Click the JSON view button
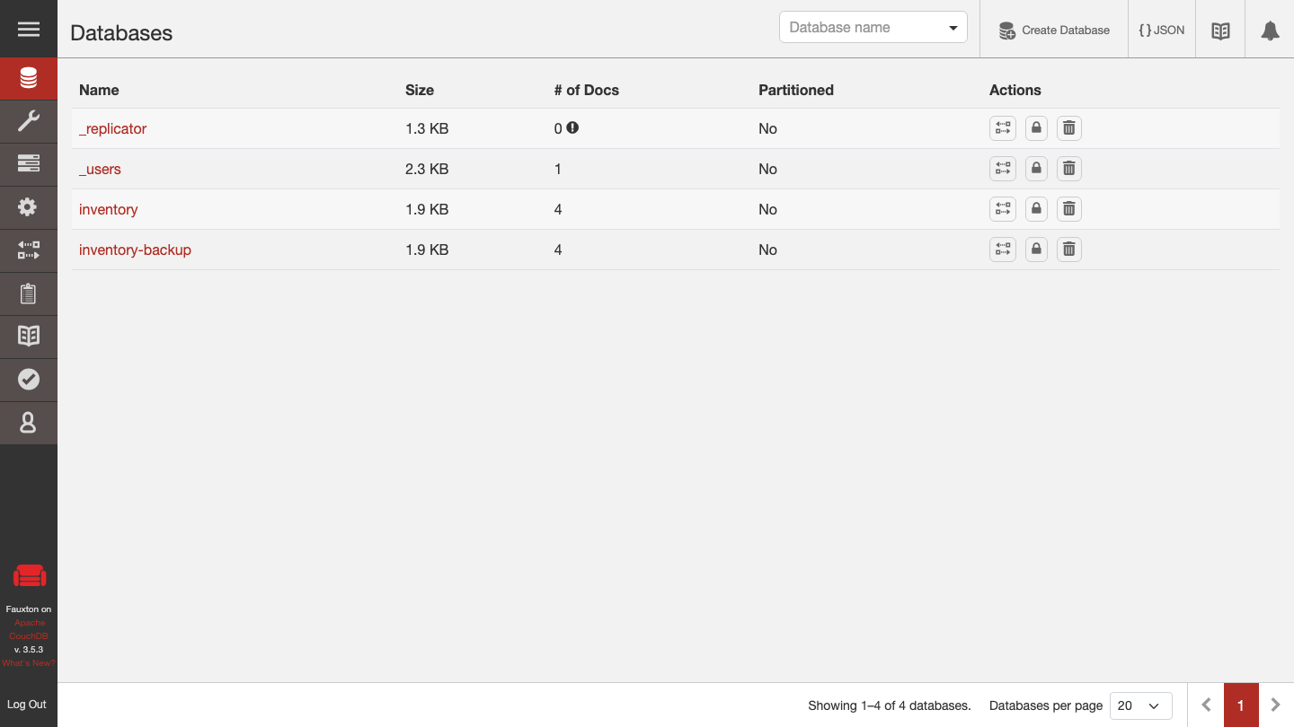The image size is (1294, 727). pyautogui.click(x=1162, y=31)
